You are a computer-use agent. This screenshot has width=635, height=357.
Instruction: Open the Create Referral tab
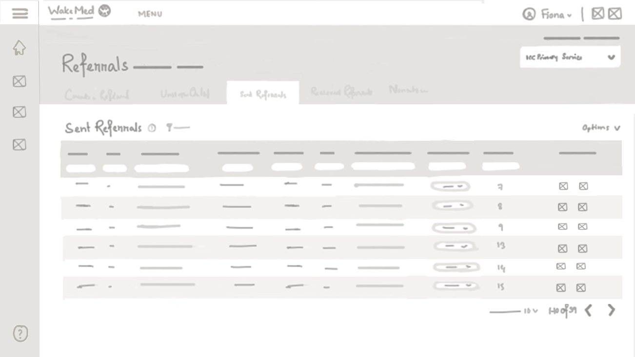tap(97, 95)
